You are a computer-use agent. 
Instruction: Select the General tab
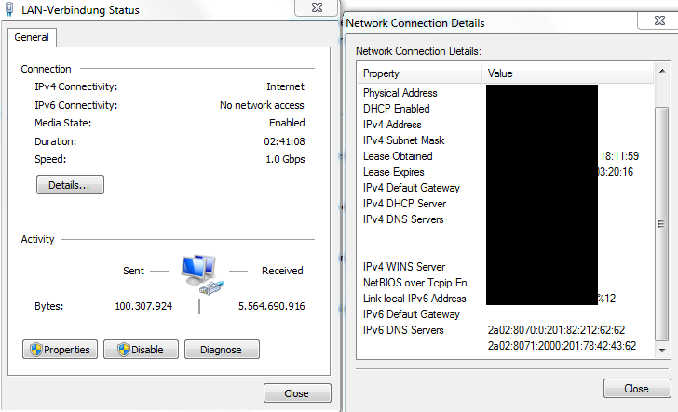[32, 37]
